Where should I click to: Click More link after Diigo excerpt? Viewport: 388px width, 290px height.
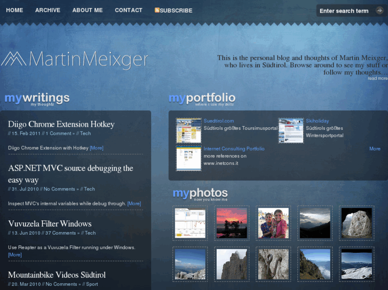(97, 148)
